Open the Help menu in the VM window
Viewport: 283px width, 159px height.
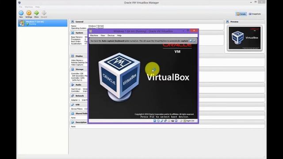click(x=119, y=35)
